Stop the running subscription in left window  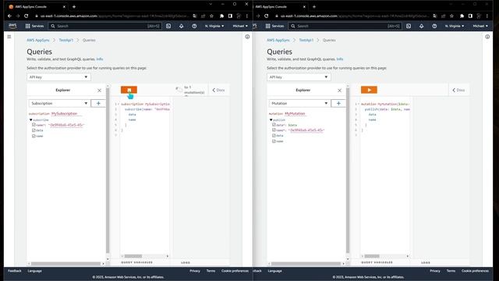coord(129,90)
